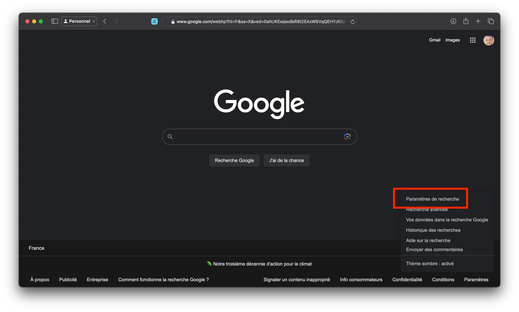The height and width of the screenshot is (312, 519).
Task: Open the À propos footer link
Action: tap(40, 280)
